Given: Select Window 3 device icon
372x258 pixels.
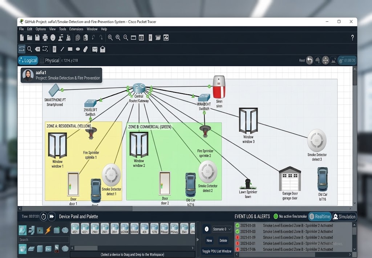Looking at the screenshot, I should tap(248, 121).
